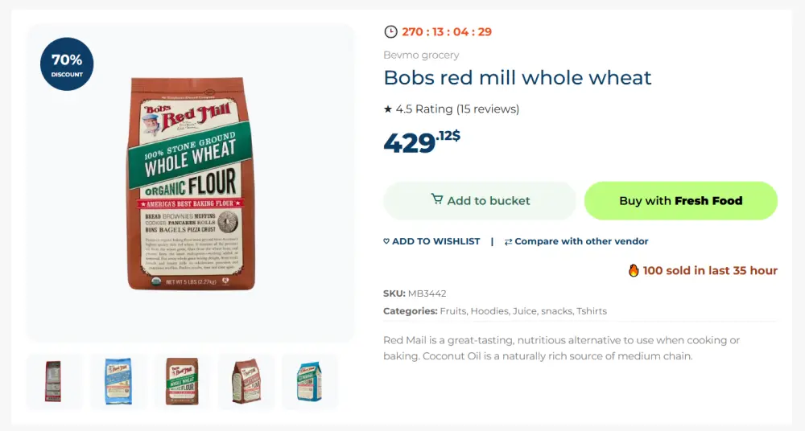Click the 70% discount badge
The width and height of the screenshot is (805, 431).
pos(67,64)
